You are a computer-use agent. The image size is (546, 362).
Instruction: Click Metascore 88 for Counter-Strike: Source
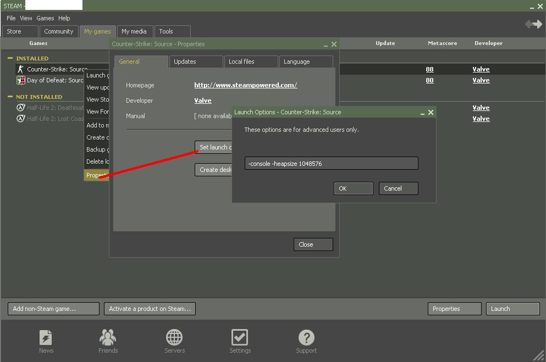429,70
